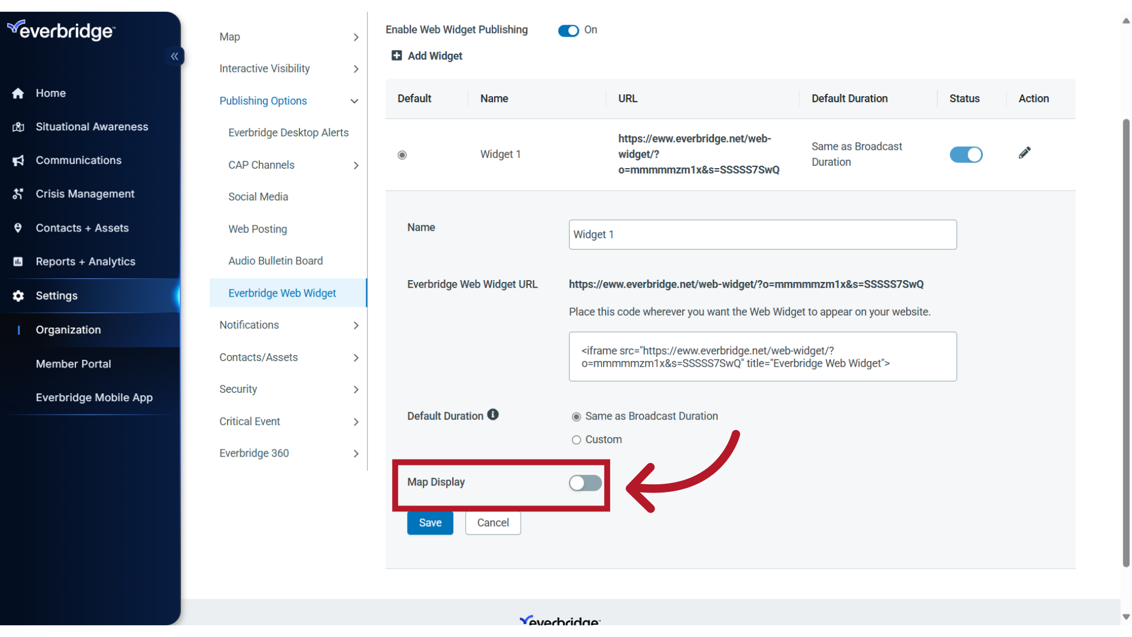Open Social Media publishing option
The width and height of the screenshot is (1132, 637).
(258, 197)
